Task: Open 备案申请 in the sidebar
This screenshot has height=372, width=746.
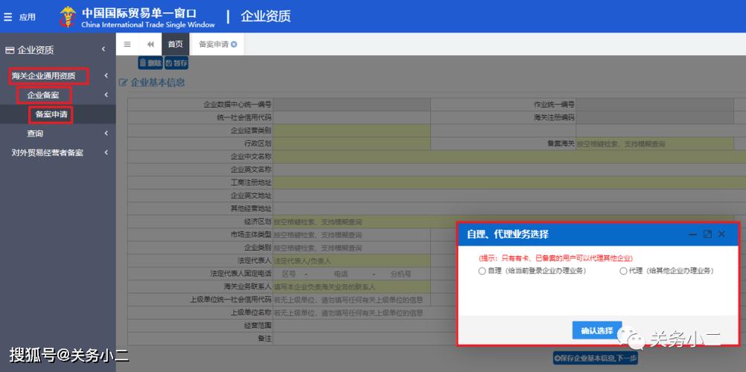Action: 51,115
